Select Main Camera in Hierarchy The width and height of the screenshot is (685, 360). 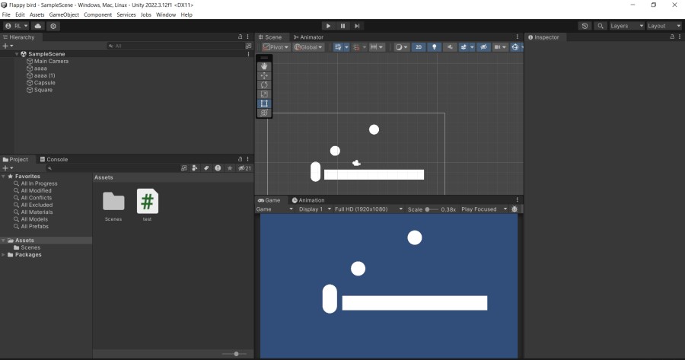pyautogui.click(x=51, y=62)
